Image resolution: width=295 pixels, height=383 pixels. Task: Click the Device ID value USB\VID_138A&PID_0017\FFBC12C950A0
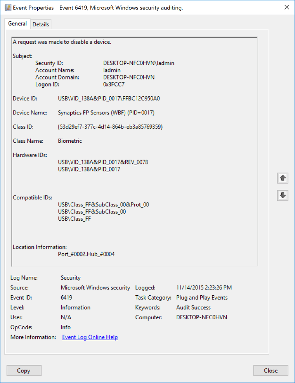click(109, 98)
